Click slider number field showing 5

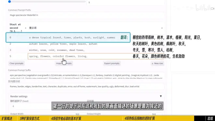125,3
